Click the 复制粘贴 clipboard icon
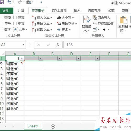The image size is (131, 131). click(x=124, y=20)
